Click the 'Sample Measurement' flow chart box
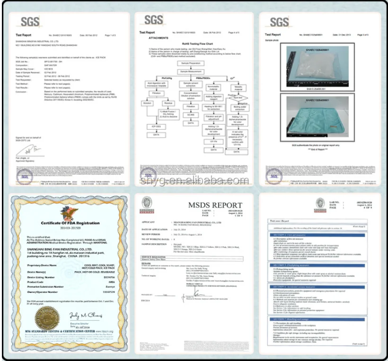This screenshot has width=388, height=361. pyautogui.click(x=191, y=72)
